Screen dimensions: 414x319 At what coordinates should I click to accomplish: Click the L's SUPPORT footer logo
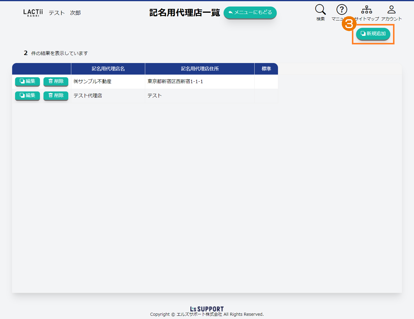coord(207,309)
